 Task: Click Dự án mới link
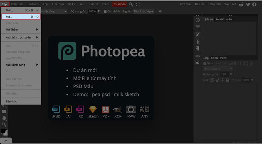point(85,70)
